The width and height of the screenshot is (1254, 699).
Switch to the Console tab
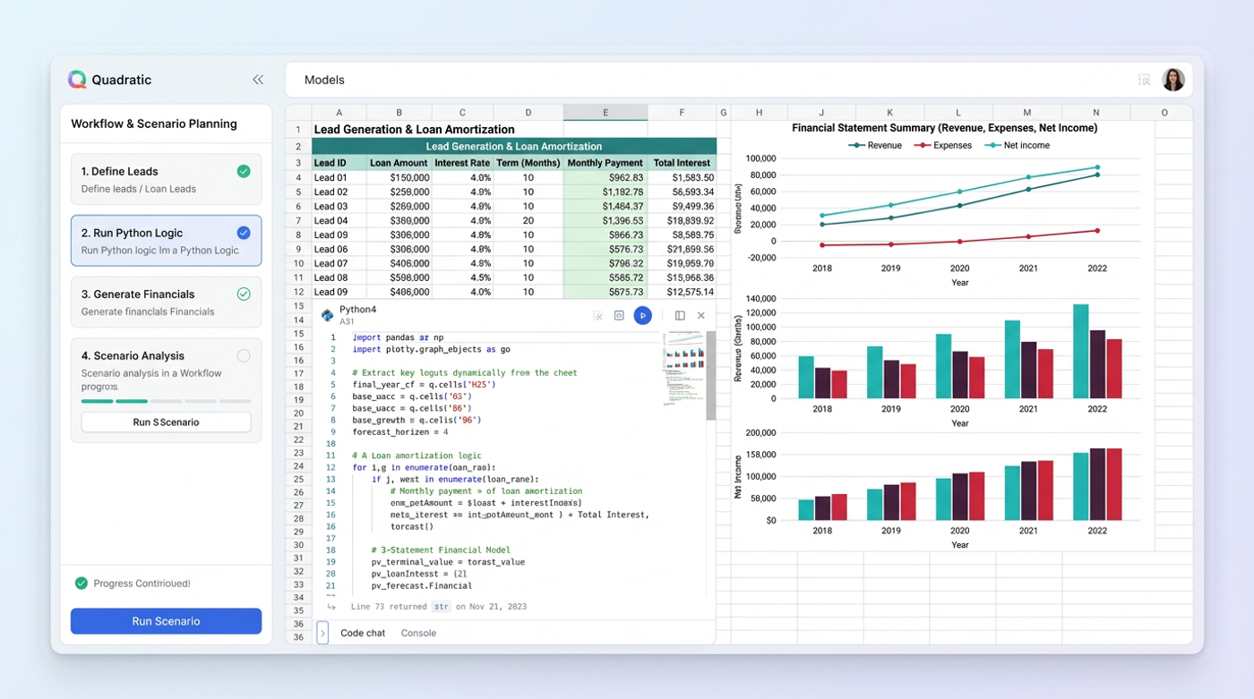pyautogui.click(x=418, y=633)
